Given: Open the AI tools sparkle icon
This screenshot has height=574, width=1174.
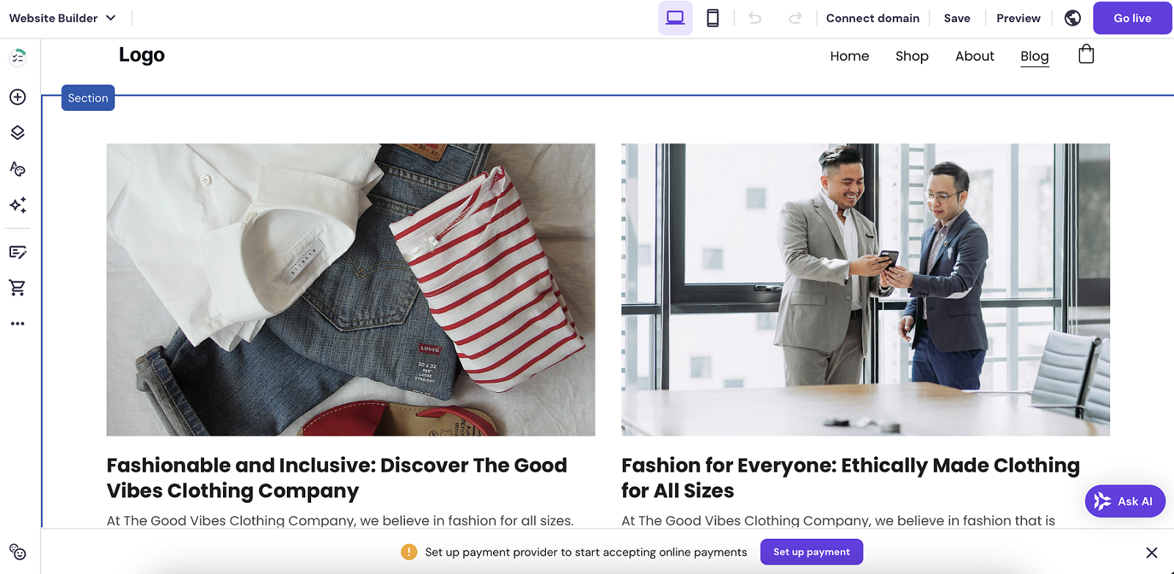Looking at the screenshot, I should [x=18, y=205].
